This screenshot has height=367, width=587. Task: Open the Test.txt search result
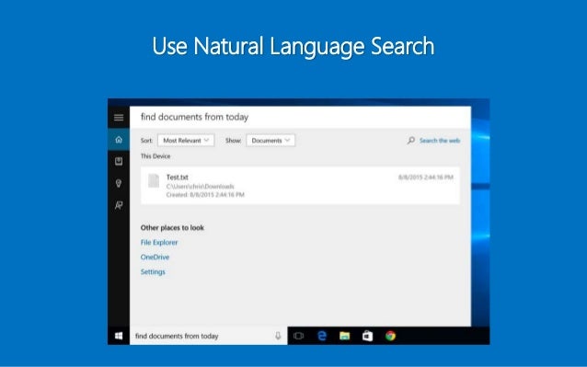300,186
